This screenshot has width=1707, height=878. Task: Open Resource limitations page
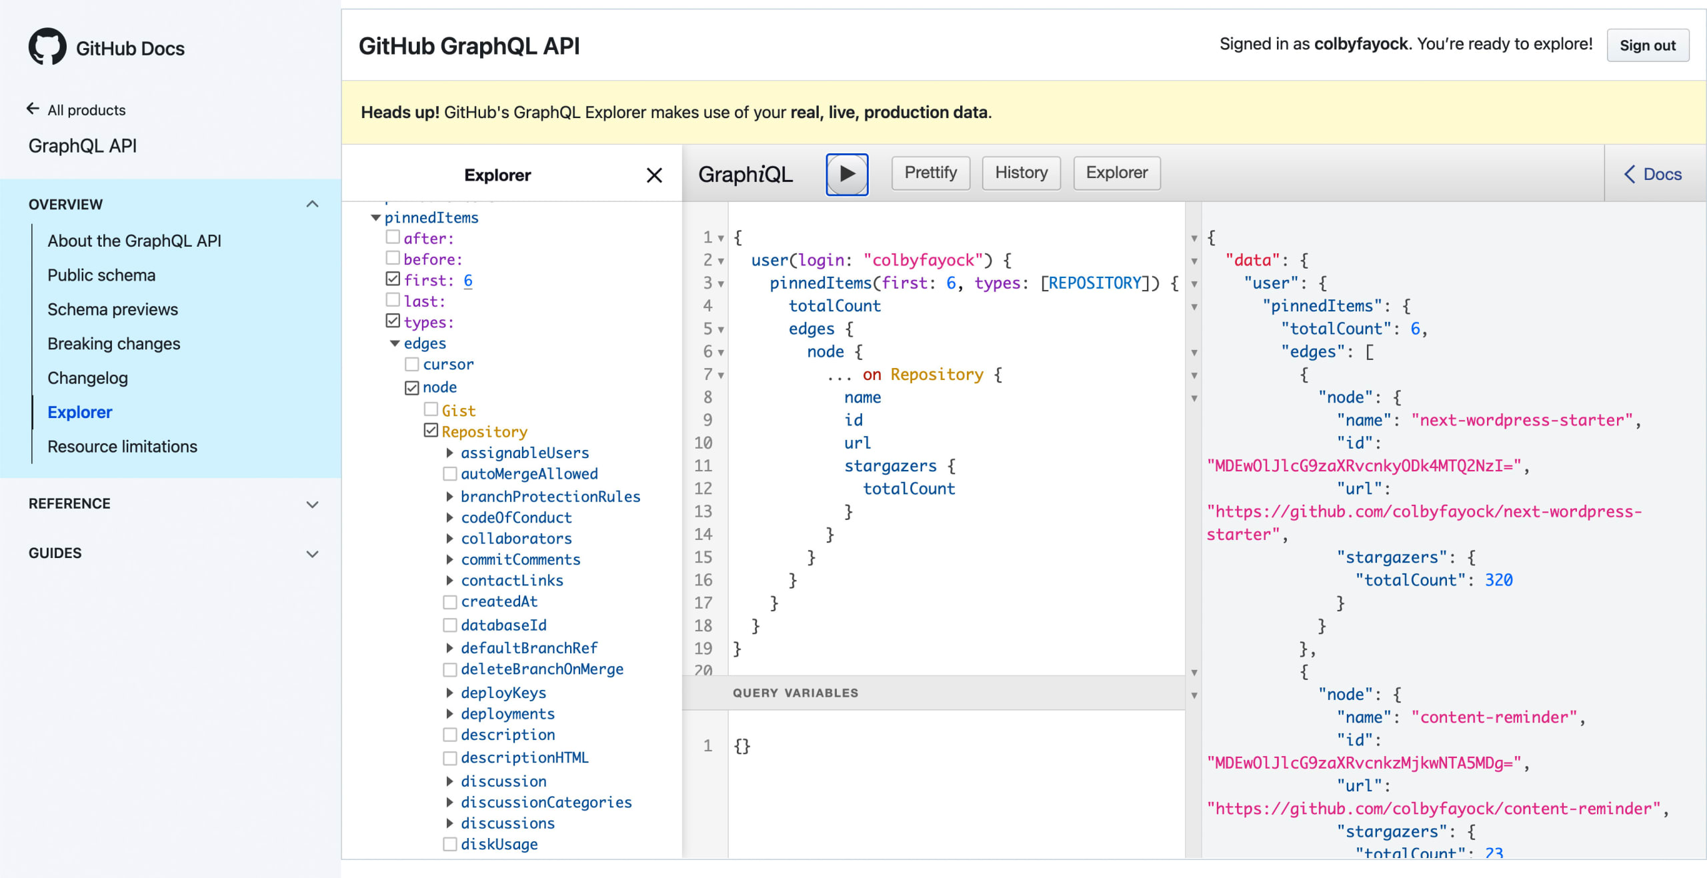(122, 447)
